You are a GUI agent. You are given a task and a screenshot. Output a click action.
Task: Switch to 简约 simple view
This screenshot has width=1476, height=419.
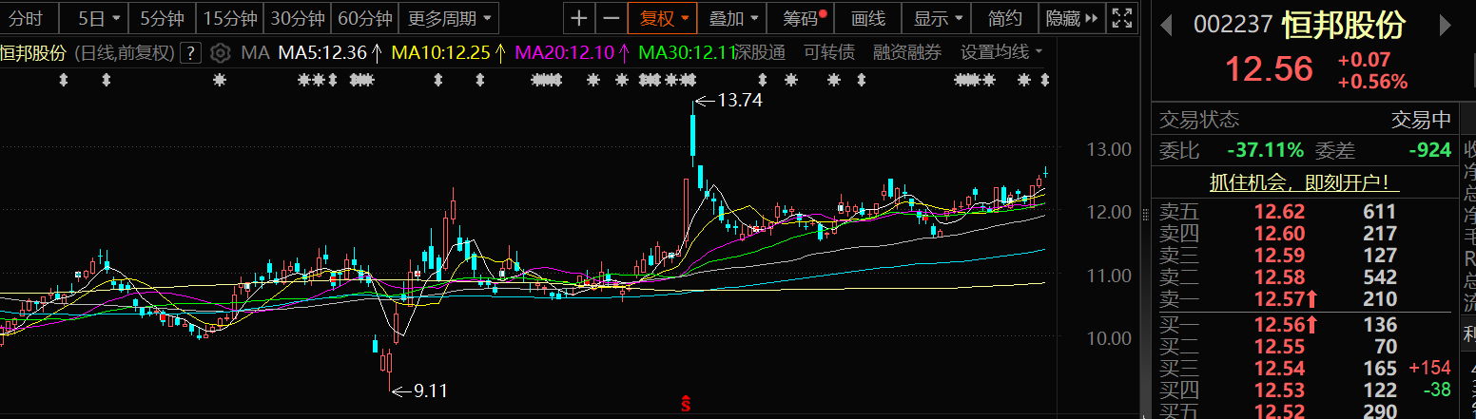[x=1005, y=17]
